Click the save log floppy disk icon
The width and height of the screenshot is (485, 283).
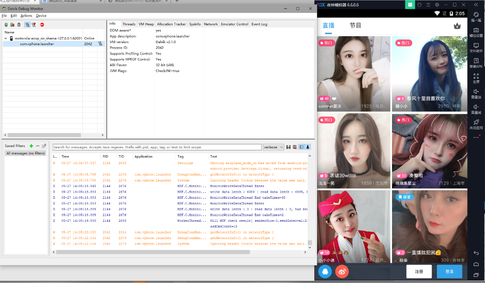pos(288,147)
